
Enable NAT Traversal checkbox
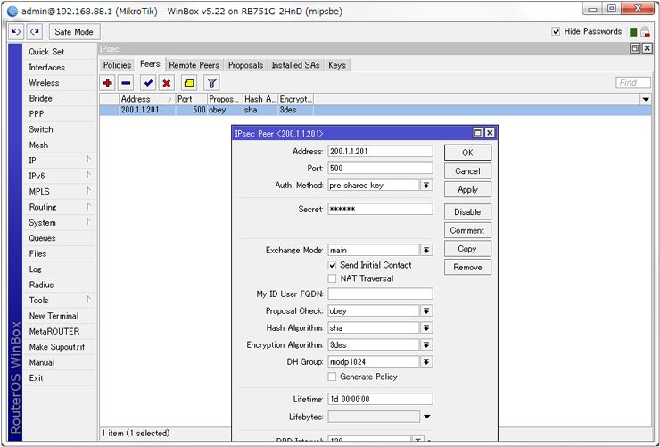pyautogui.click(x=332, y=278)
